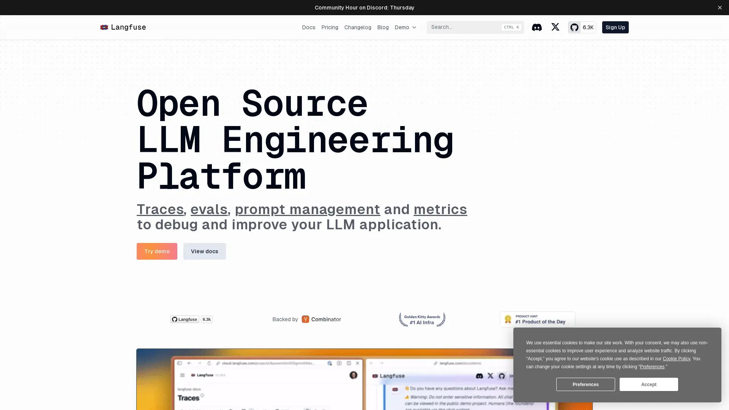Accept the cookie notice
729x410 pixels.
point(649,384)
